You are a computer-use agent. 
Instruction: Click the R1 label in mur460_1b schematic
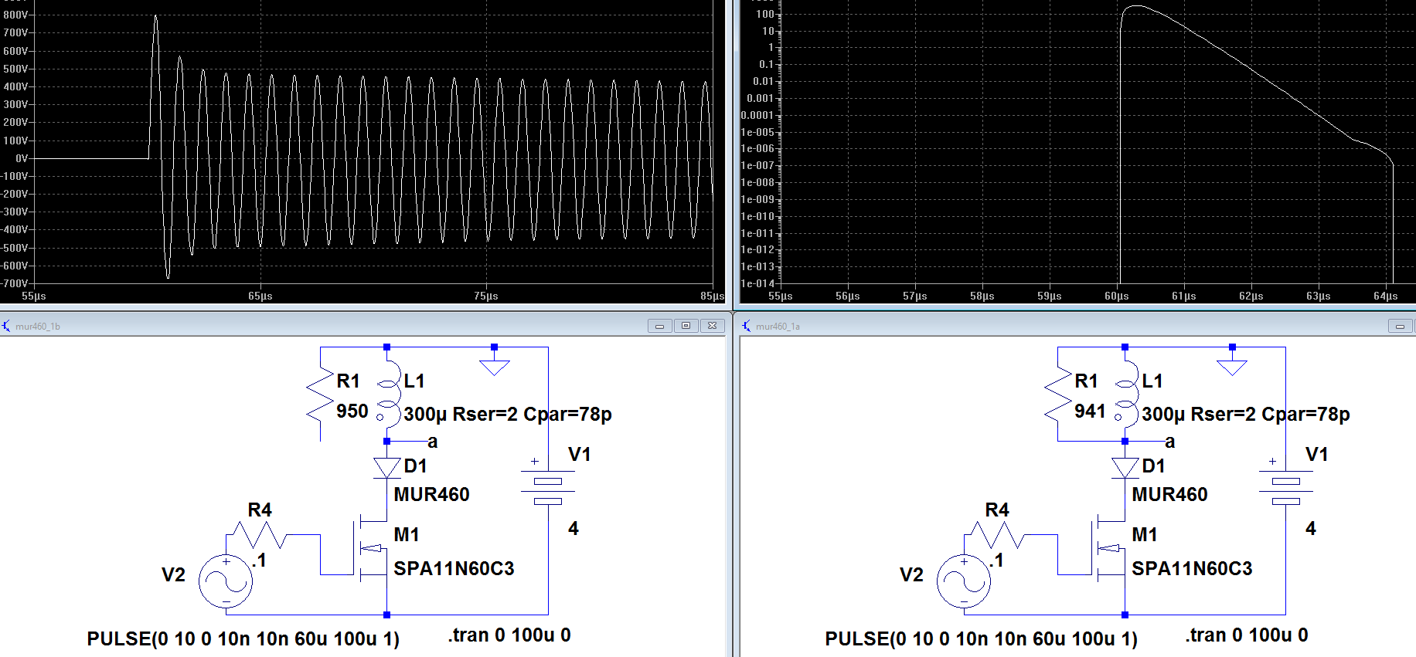[349, 381]
